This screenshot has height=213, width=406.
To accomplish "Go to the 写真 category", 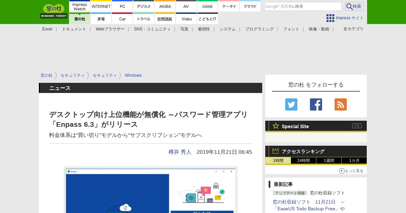I will [184, 29].
